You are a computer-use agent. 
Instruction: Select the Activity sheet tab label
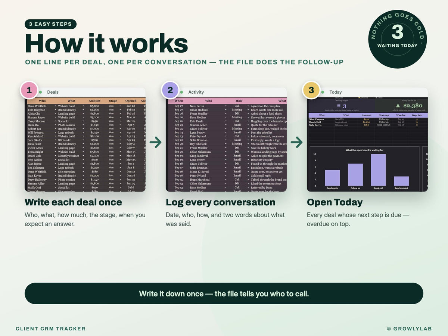pos(196,92)
